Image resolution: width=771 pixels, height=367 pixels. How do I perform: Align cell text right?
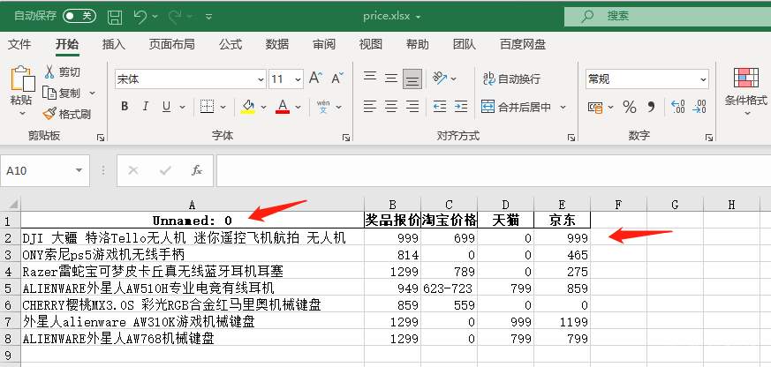412,106
